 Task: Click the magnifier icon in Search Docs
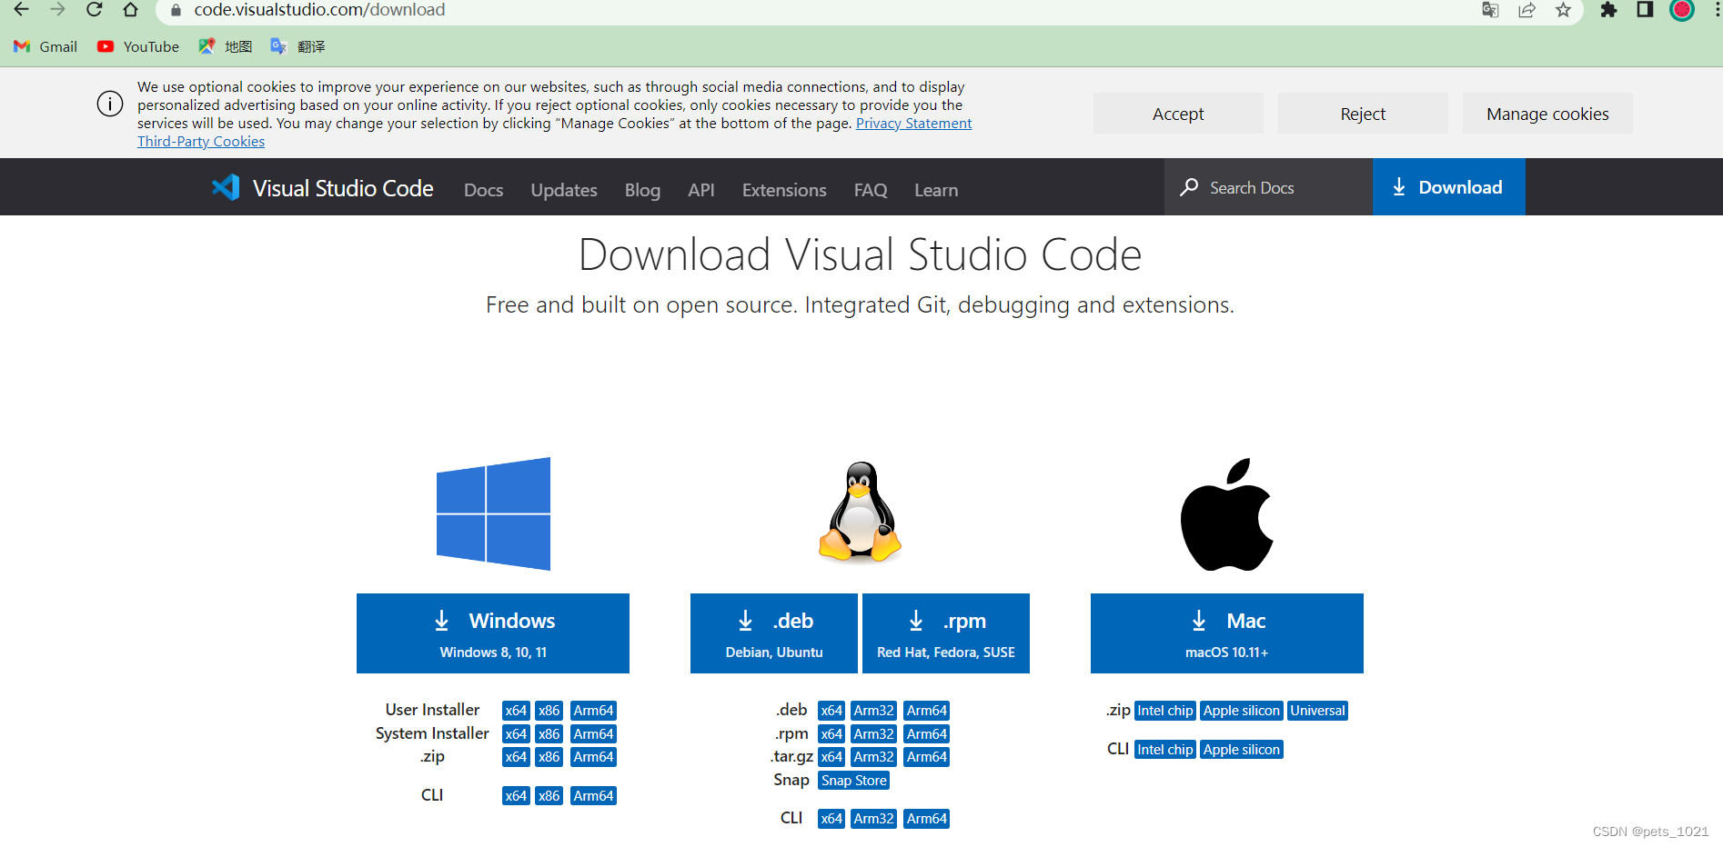pos(1189,187)
